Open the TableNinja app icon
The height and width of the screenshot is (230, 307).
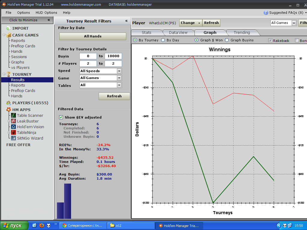pyautogui.click(x=13, y=132)
